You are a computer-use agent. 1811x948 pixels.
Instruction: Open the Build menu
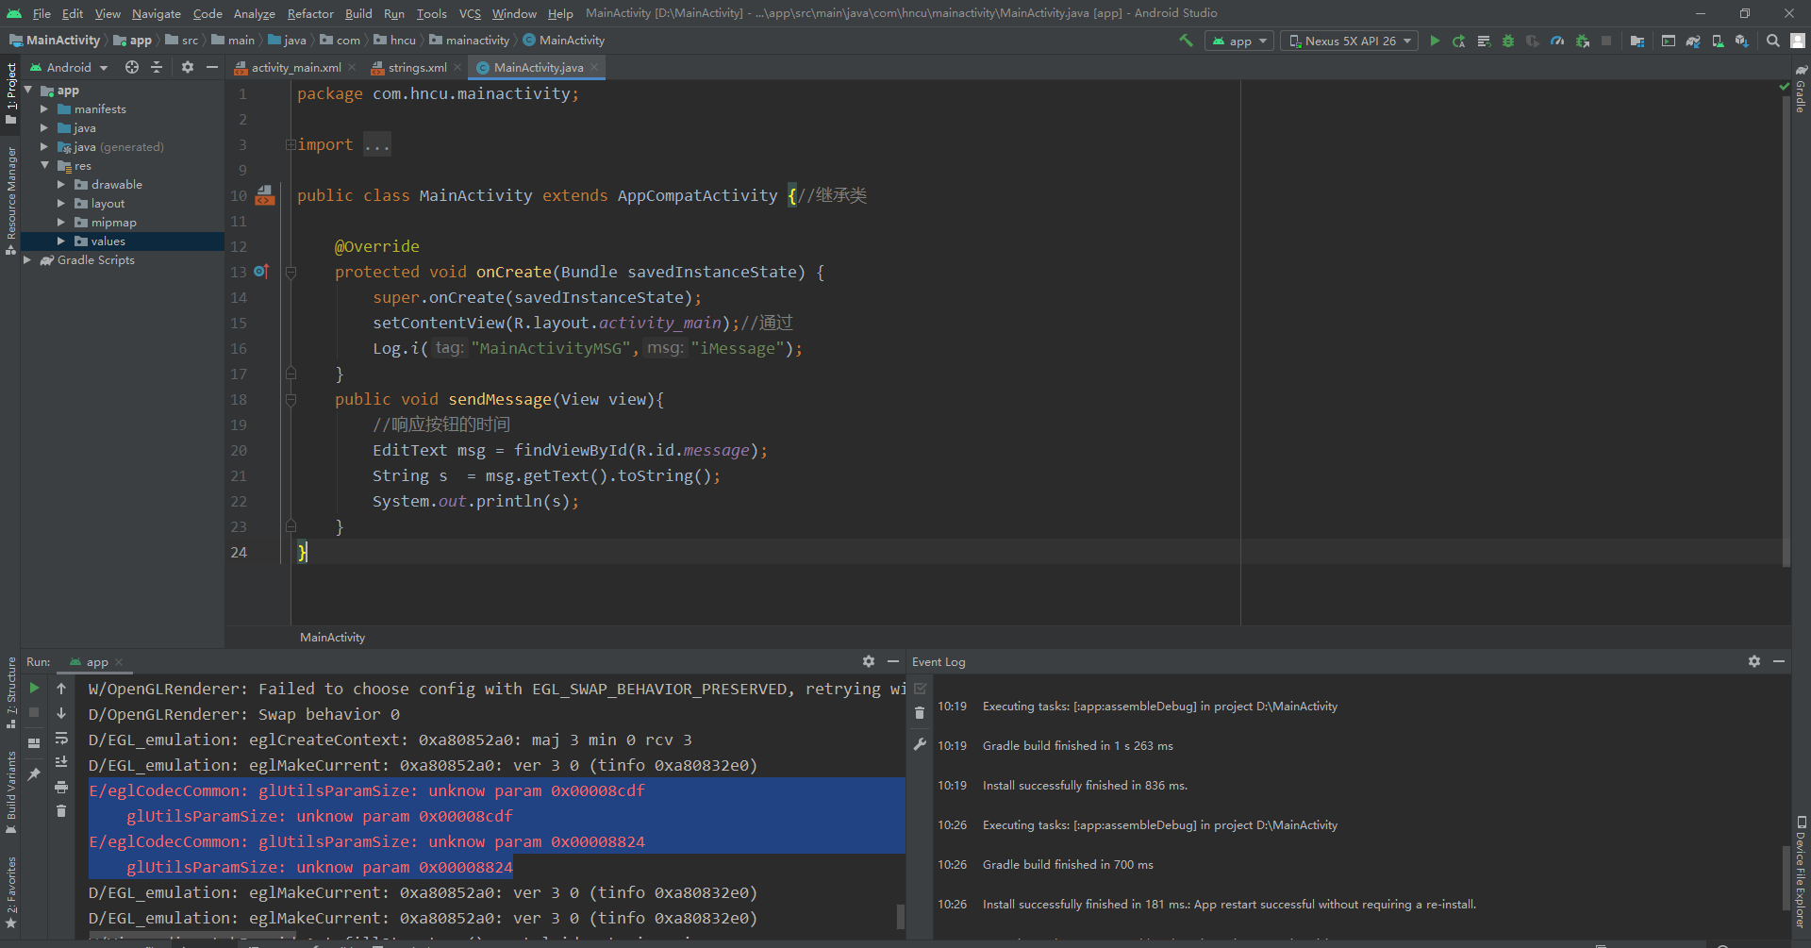(x=358, y=13)
